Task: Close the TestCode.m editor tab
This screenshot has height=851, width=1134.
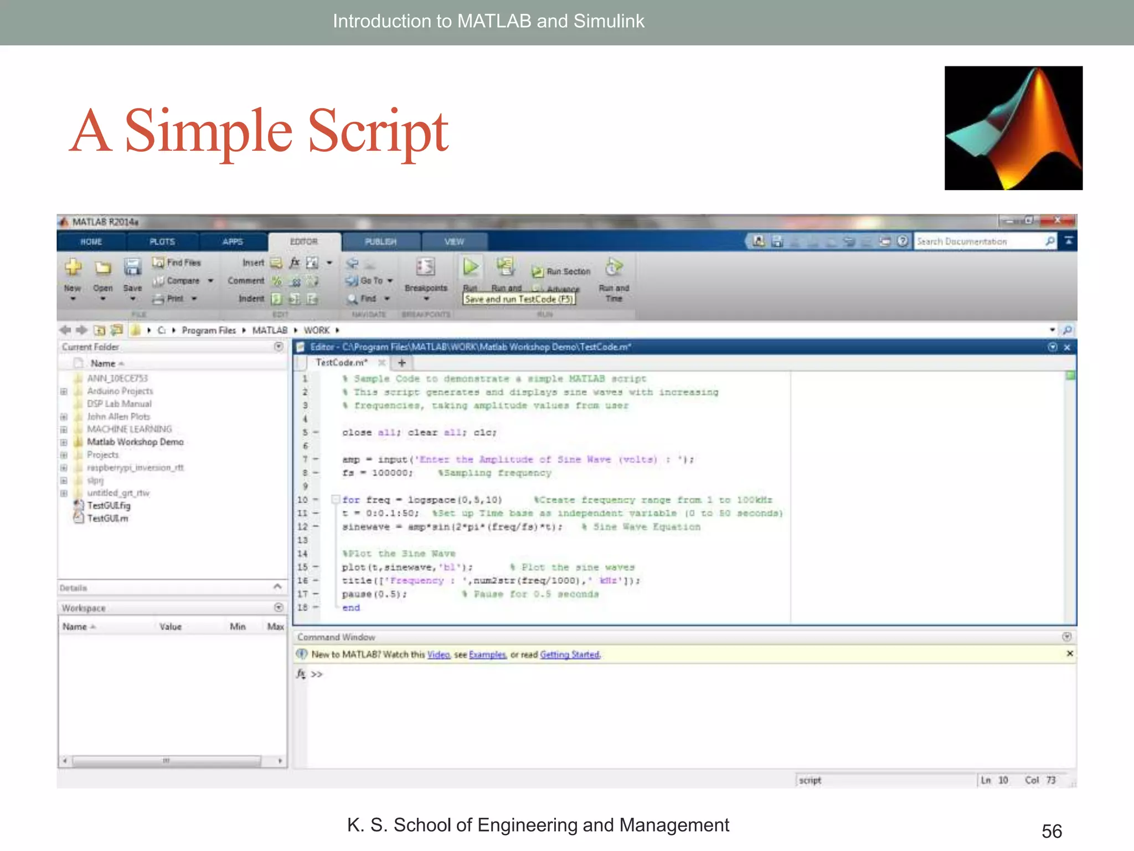Action: click(381, 363)
